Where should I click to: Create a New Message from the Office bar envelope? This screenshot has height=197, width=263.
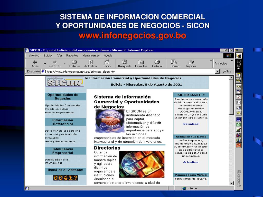pos(239,87)
